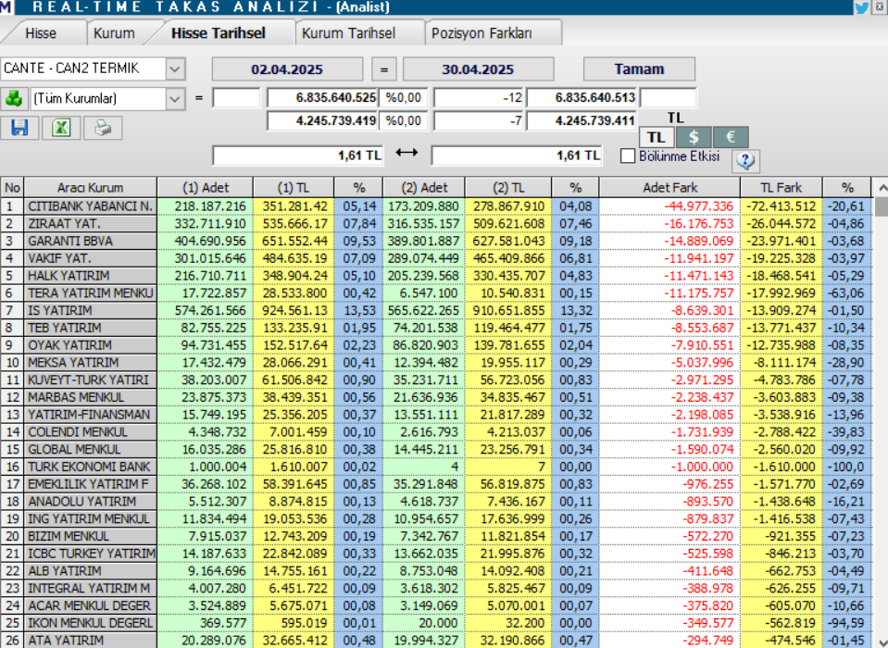Pick the start date 02.04.2025
The image size is (888, 648).
287,69
